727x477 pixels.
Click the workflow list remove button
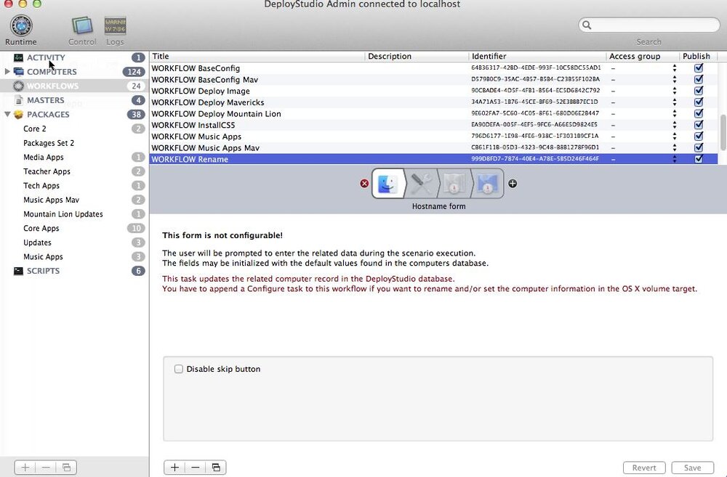(x=195, y=468)
